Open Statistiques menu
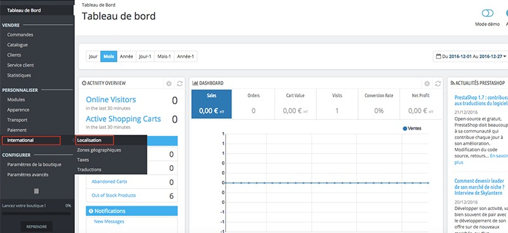The image size is (508, 233). coord(19,75)
